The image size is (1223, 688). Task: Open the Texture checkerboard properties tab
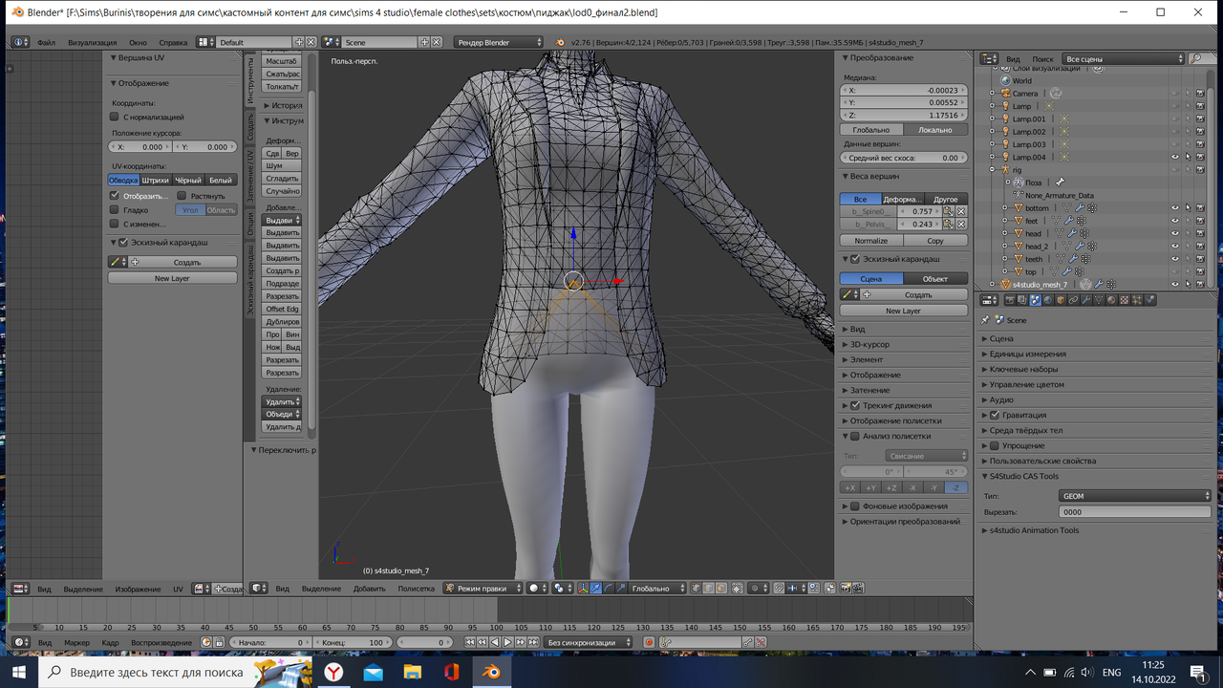point(1124,300)
